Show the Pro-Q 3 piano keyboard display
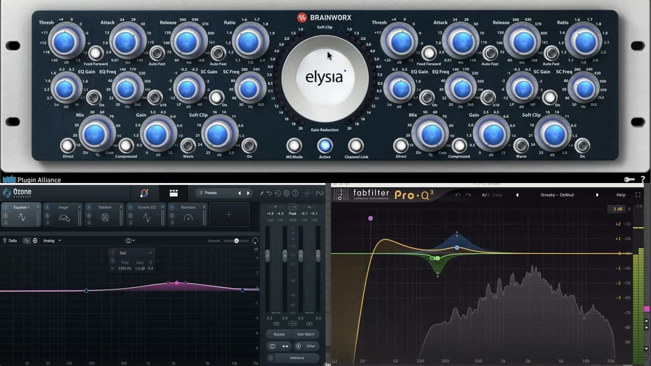 coord(334,361)
